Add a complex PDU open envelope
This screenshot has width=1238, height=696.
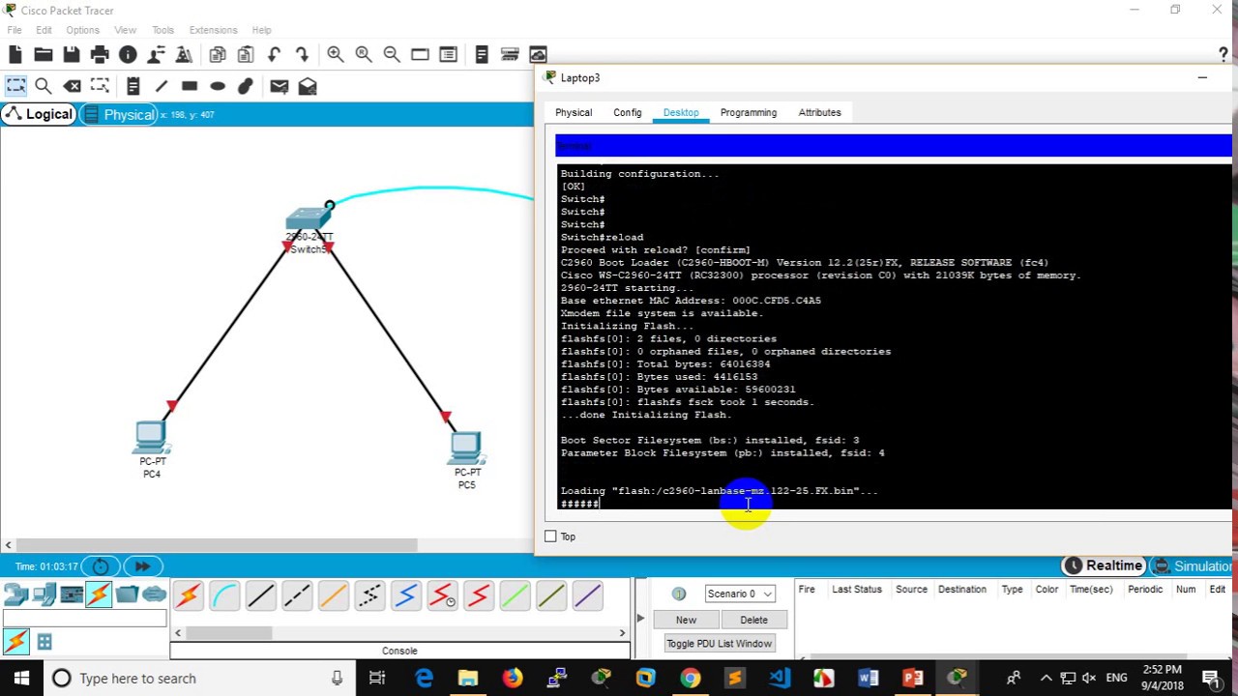click(x=308, y=86)
